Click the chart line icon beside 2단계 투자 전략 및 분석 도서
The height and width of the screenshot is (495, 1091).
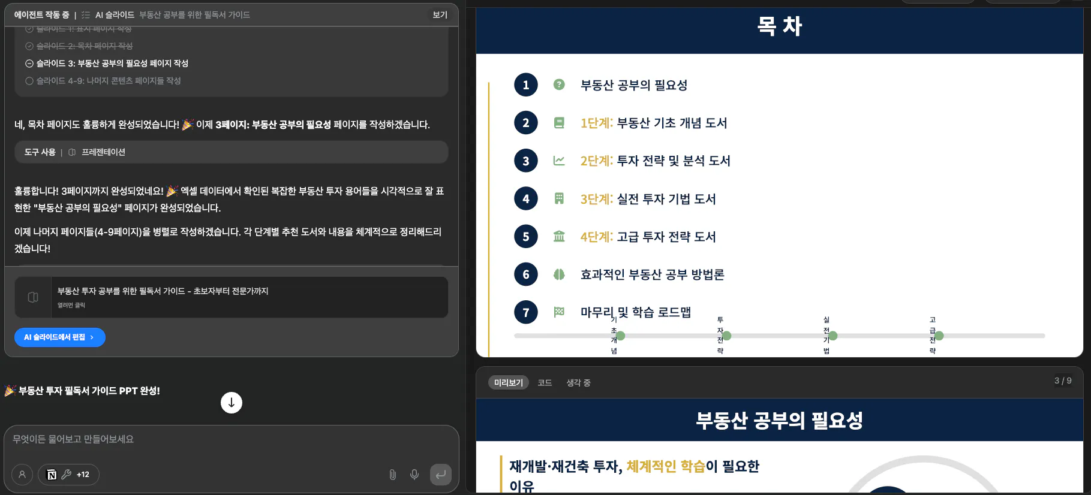[559, 161]
